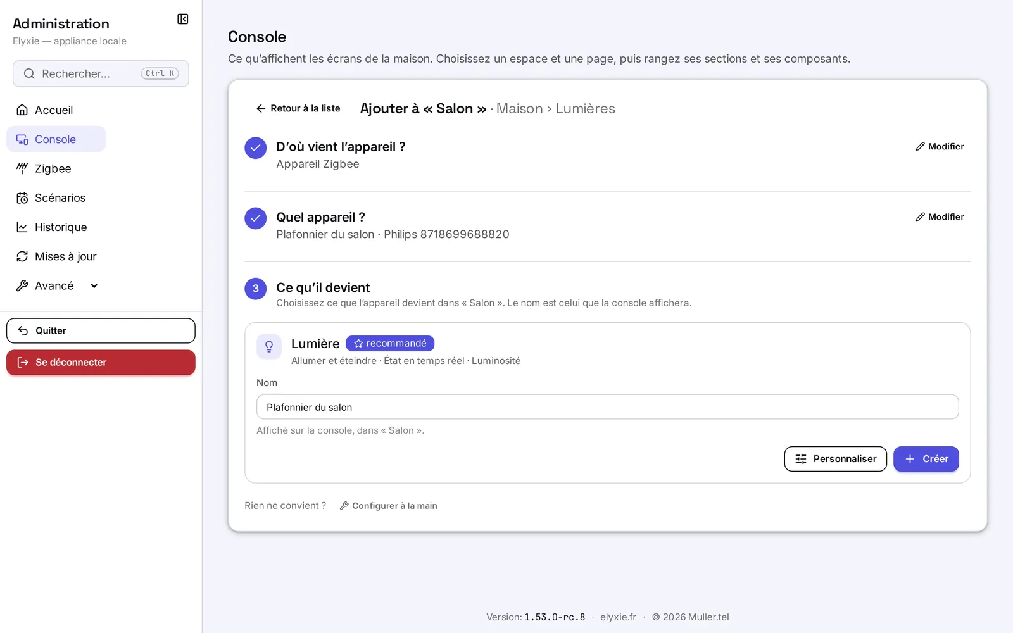
Task: Modify the Quel appareil step
Action: pos(940,216)
